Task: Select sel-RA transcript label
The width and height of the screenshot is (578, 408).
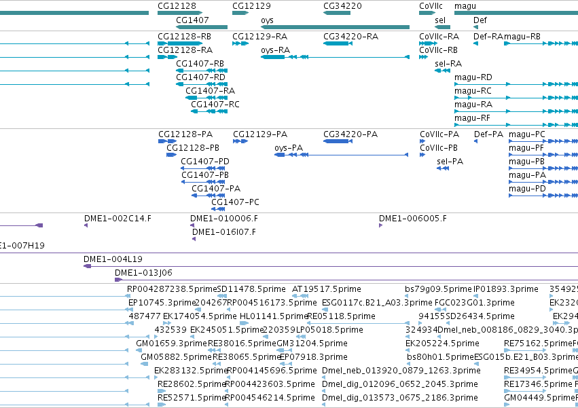Action: pos(448,64)
